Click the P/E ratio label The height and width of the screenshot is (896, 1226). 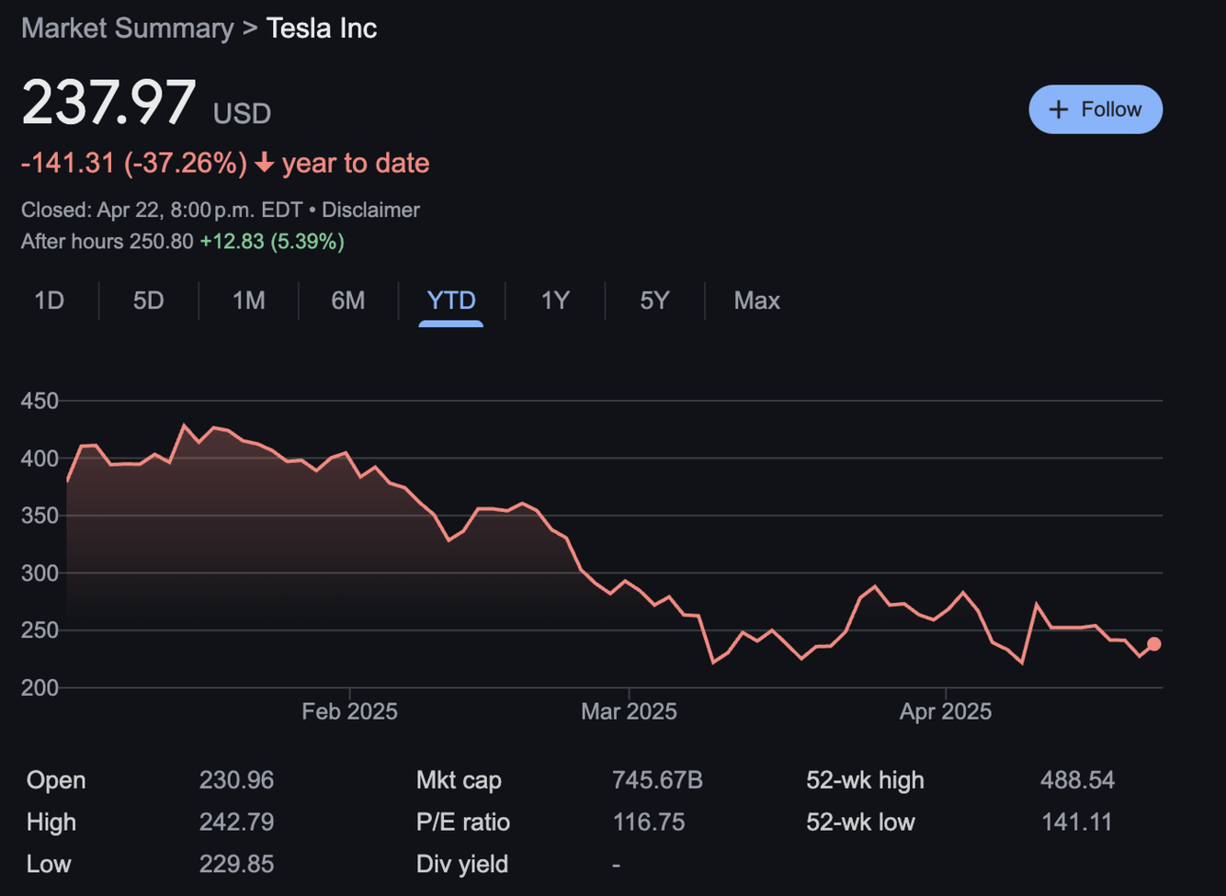(x=463, y=822)
